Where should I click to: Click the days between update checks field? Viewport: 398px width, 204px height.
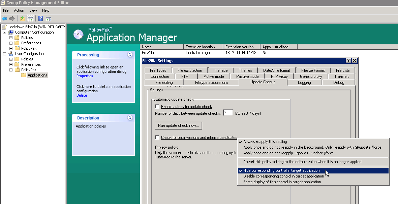[228, 113]
